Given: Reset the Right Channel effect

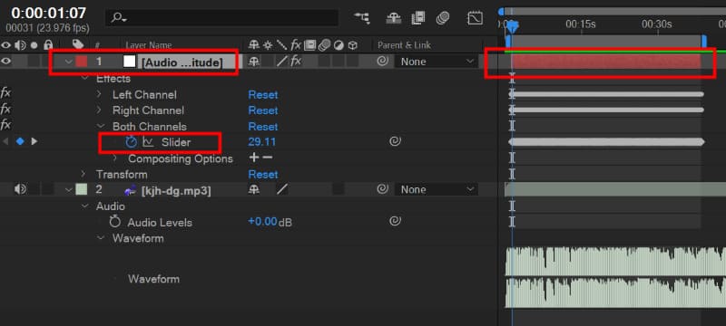Looking at the screenshot, I should click(x=263, y=110).
